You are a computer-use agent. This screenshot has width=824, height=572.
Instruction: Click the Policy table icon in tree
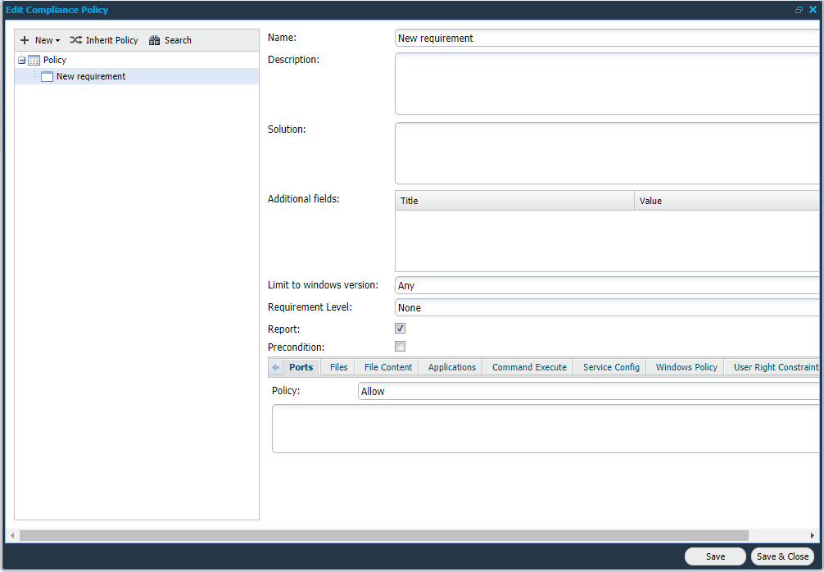[34, 60]
